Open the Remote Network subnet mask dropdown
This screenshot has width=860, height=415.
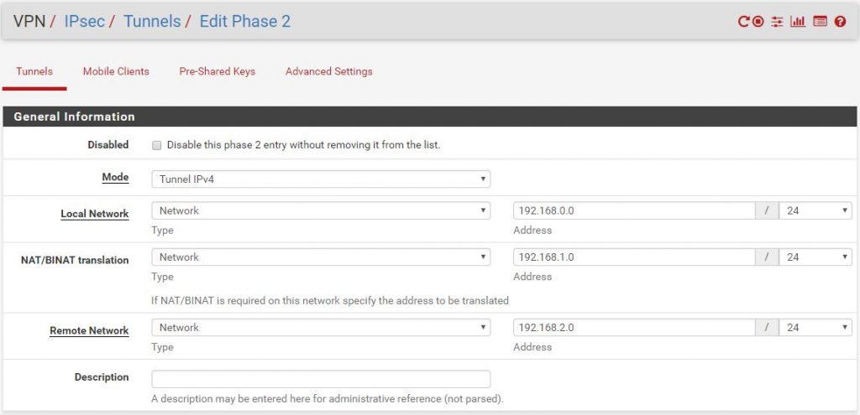point(815,328)
